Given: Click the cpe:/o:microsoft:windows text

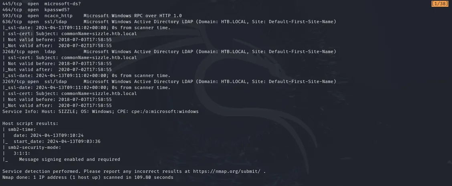Looking at the screenshot, I should [165, 111].
